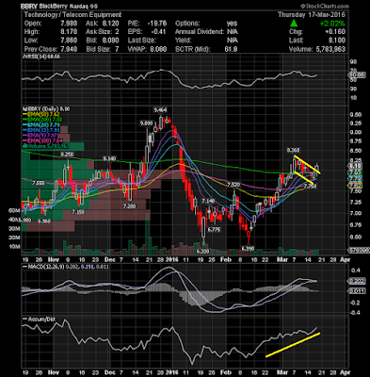This screenshot has height=377, width=370.
Task: Click the Volume legend entry in price panel
Action: [45, 146]
